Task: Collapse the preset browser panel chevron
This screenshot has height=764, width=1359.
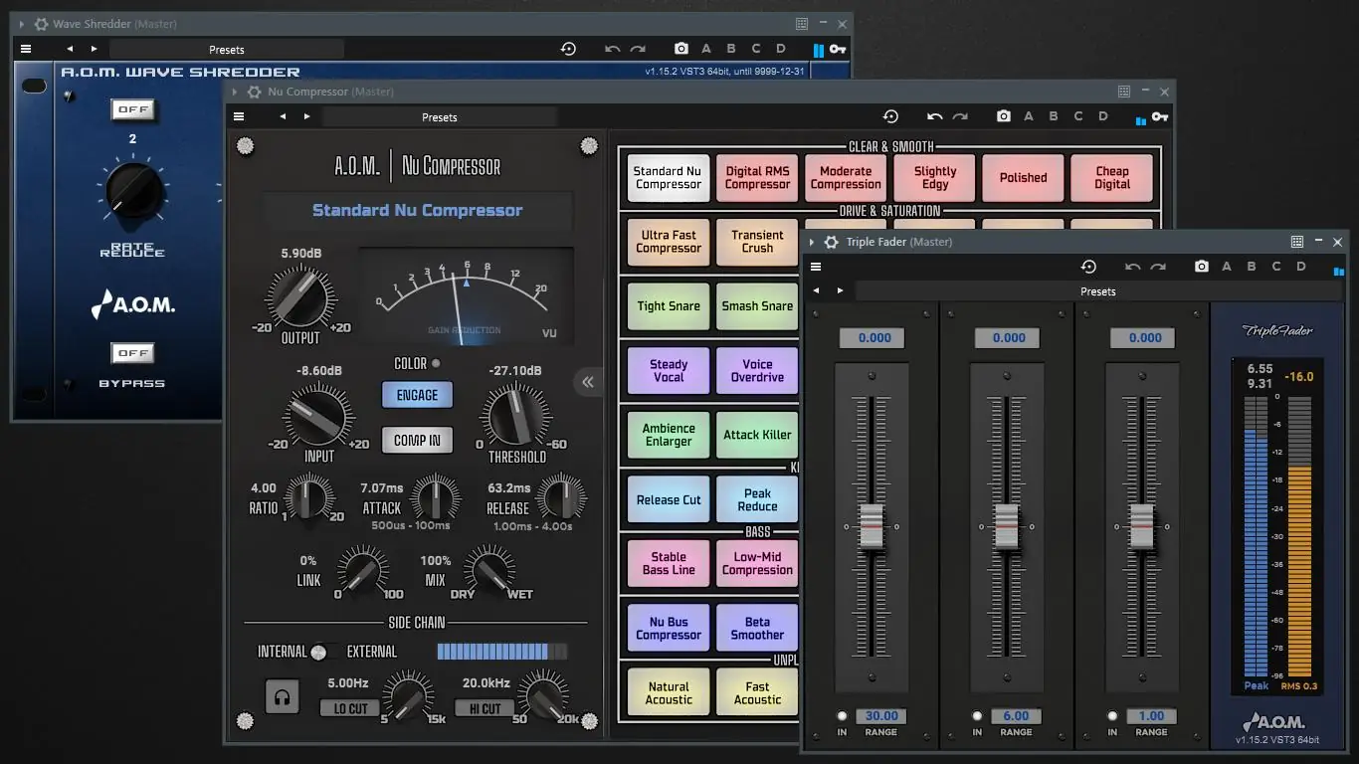Action: click(588, 382)
